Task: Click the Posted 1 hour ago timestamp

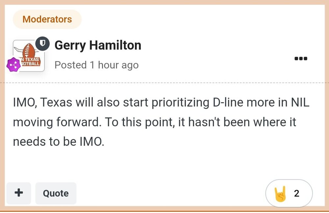Action: (x=96, y=65)
